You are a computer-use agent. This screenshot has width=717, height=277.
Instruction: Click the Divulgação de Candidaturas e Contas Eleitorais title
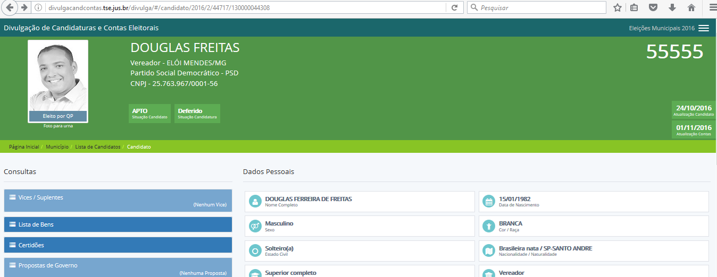[81, 28]
